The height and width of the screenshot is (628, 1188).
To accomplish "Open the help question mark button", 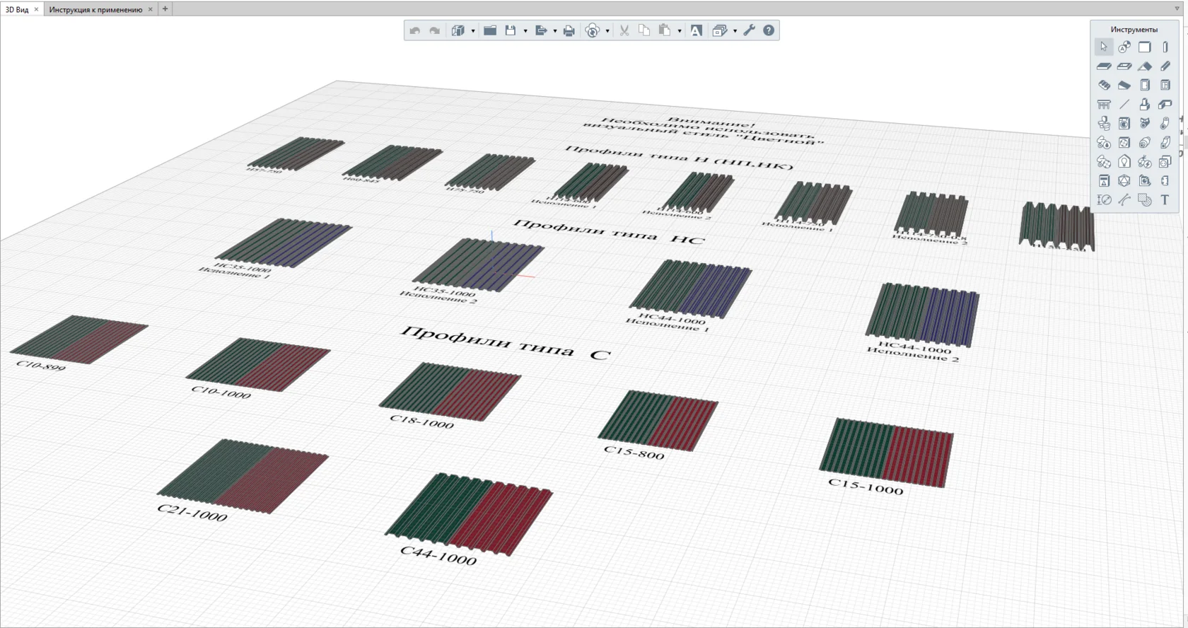I will tap(769, 30).
